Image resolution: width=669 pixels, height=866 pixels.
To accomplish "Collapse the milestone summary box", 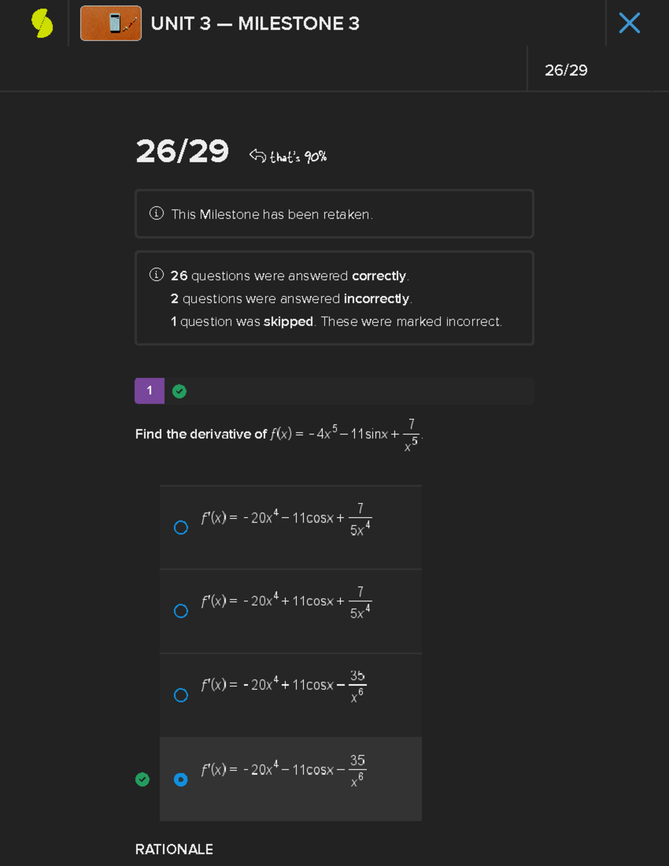I will [334, 298].
